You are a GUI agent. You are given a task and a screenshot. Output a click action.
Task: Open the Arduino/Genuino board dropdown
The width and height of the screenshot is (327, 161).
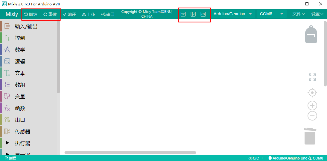click(233, 14)
